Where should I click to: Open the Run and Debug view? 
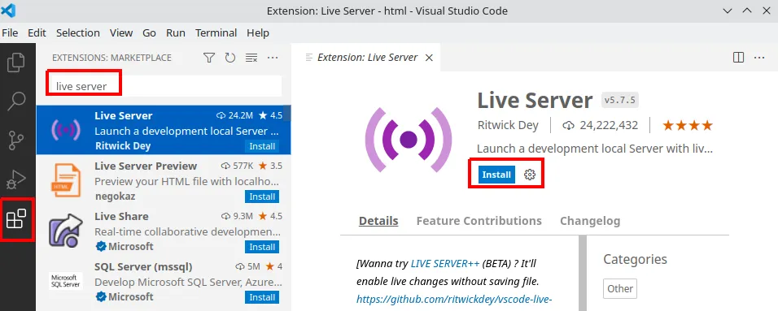[16, 179]
